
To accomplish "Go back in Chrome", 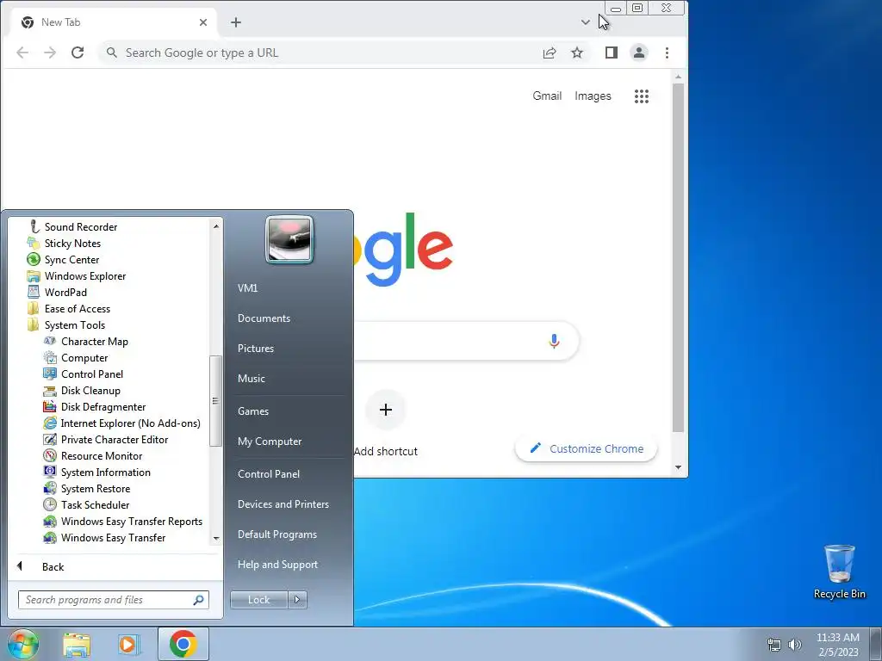I will coord(22,53).
